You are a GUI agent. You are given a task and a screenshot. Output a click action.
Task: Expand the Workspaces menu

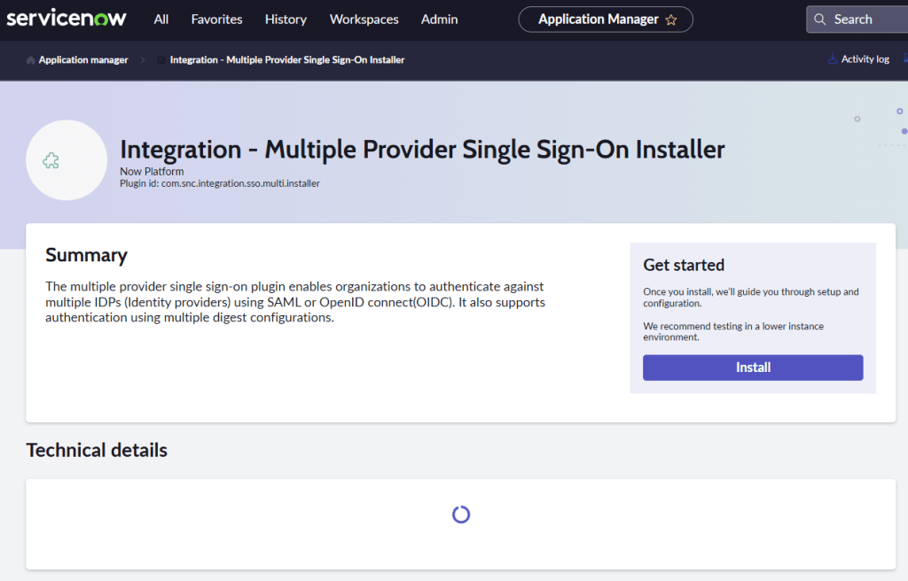click(364, 19)
